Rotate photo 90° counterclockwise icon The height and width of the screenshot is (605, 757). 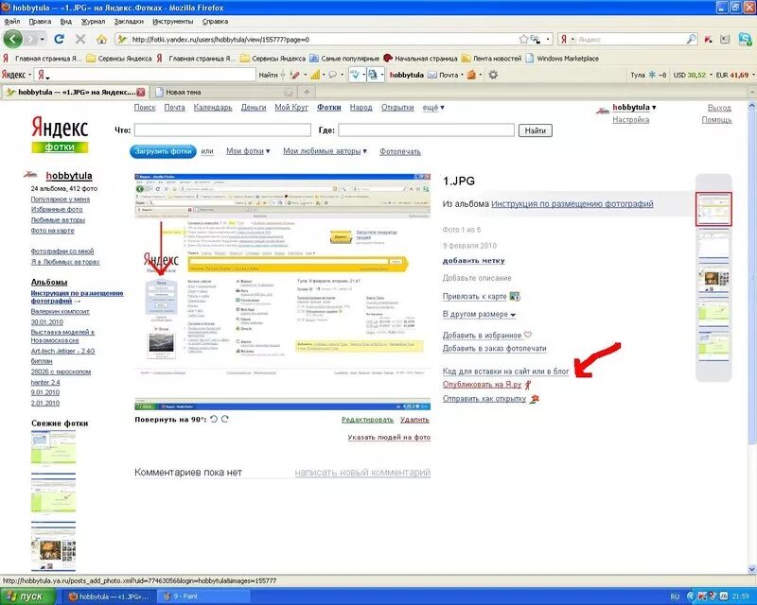tap(214, 420)
